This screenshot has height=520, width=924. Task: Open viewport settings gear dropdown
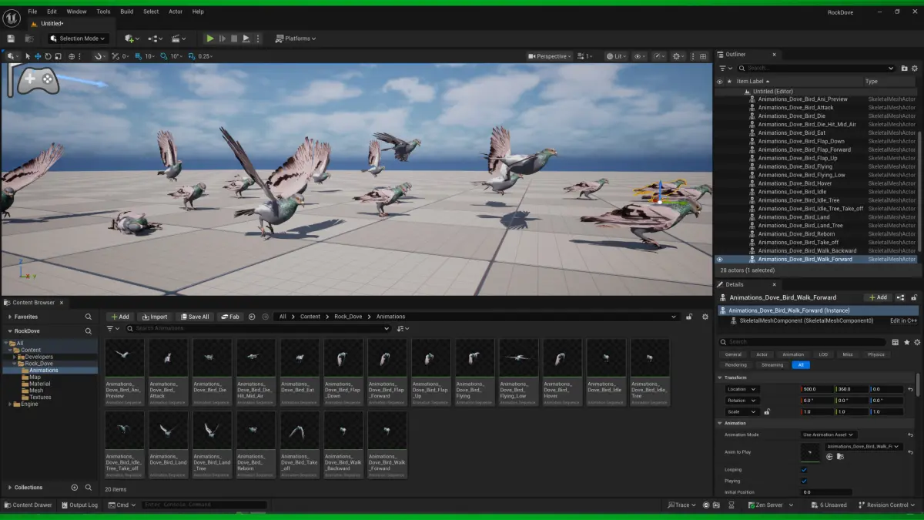[x=678, y=56]
